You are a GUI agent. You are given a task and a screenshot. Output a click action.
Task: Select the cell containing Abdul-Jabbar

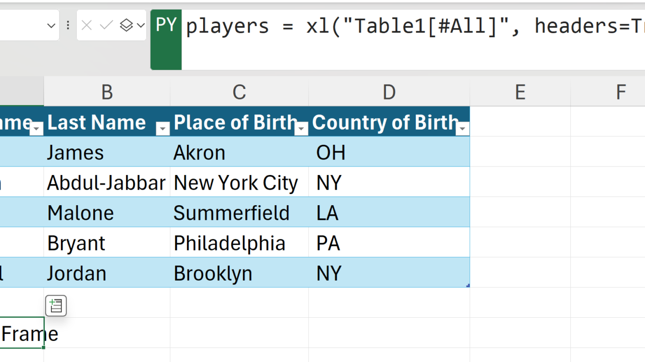click(x=106, y=183)
